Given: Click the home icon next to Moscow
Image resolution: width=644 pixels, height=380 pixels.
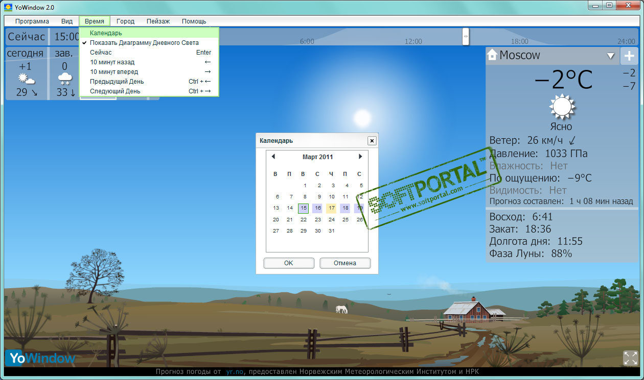Looking at the screenshot, I should pos(492,55).
